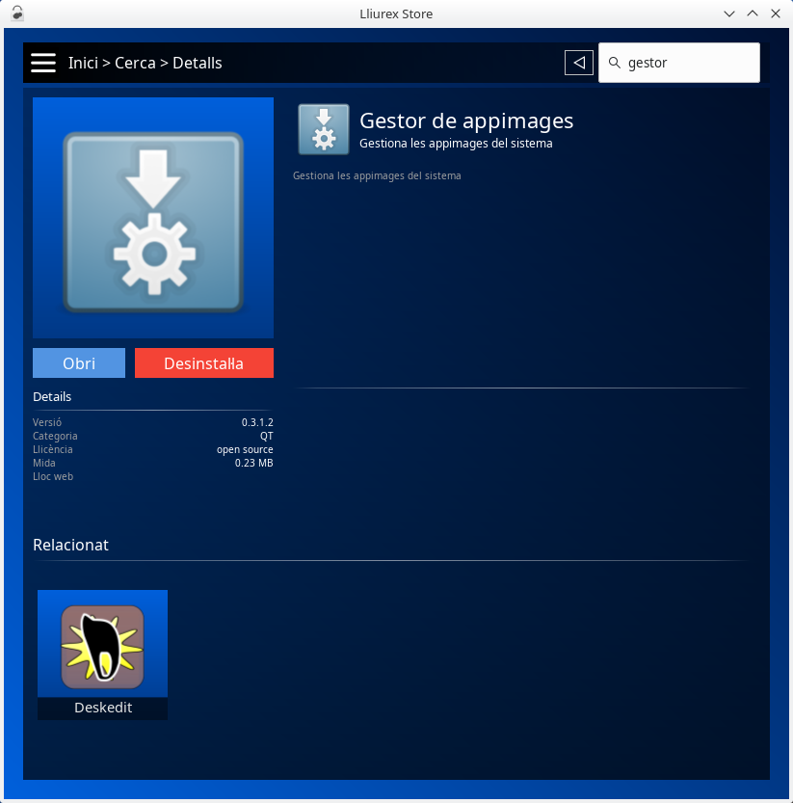
Task: Click the 0.23 MB size value
Action: point(254,463)
